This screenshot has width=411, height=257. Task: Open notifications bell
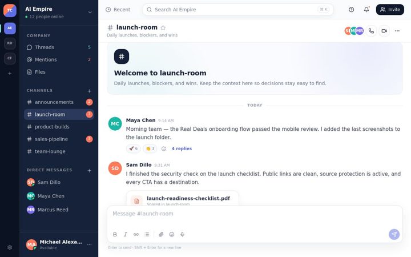tap(366, 10)
